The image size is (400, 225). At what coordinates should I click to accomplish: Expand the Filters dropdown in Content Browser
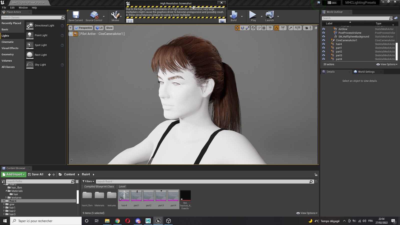click(x=88, y=181)
